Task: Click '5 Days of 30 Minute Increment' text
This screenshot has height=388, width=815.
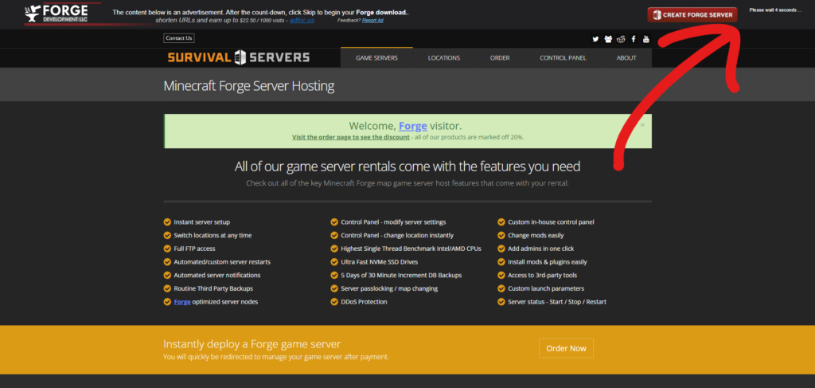Action: [x=401, y=275]
